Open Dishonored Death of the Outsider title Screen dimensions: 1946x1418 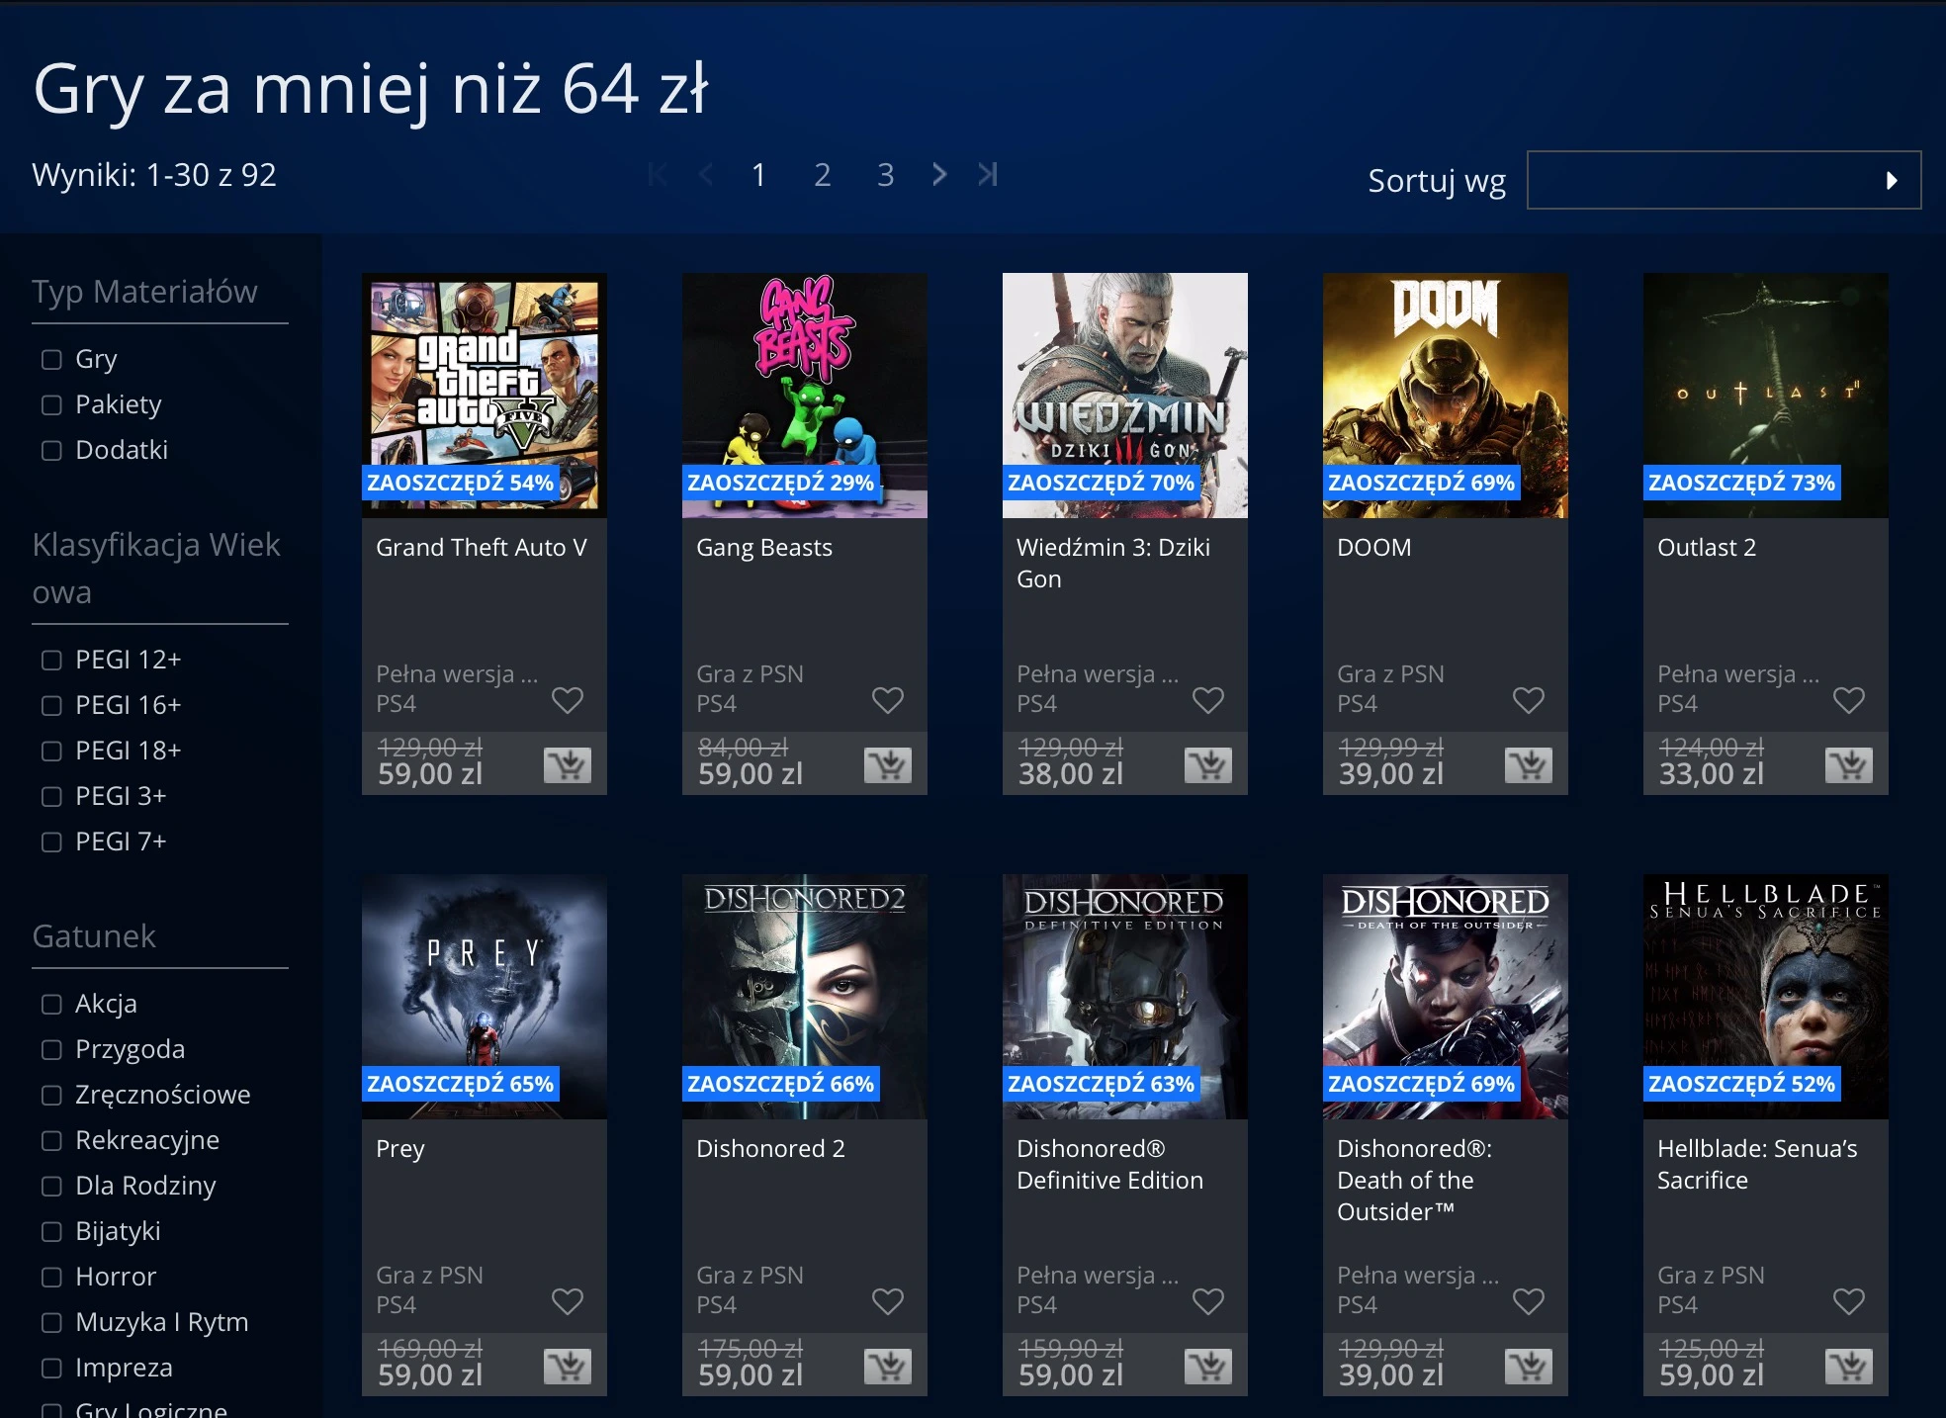1415,1180
